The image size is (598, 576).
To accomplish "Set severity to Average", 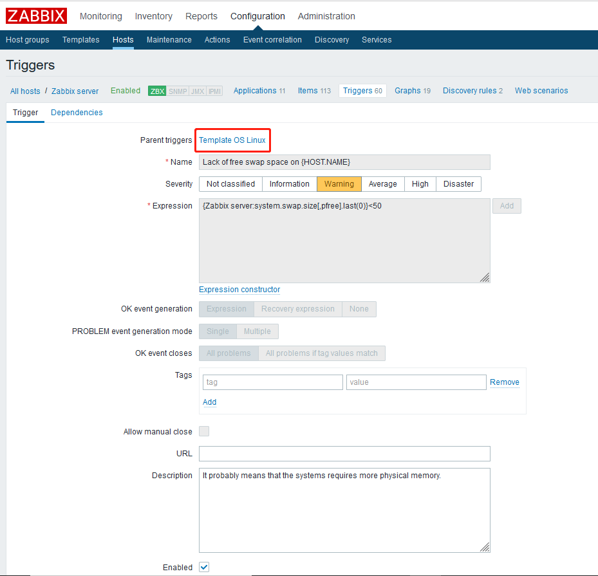I will point(382,184).
